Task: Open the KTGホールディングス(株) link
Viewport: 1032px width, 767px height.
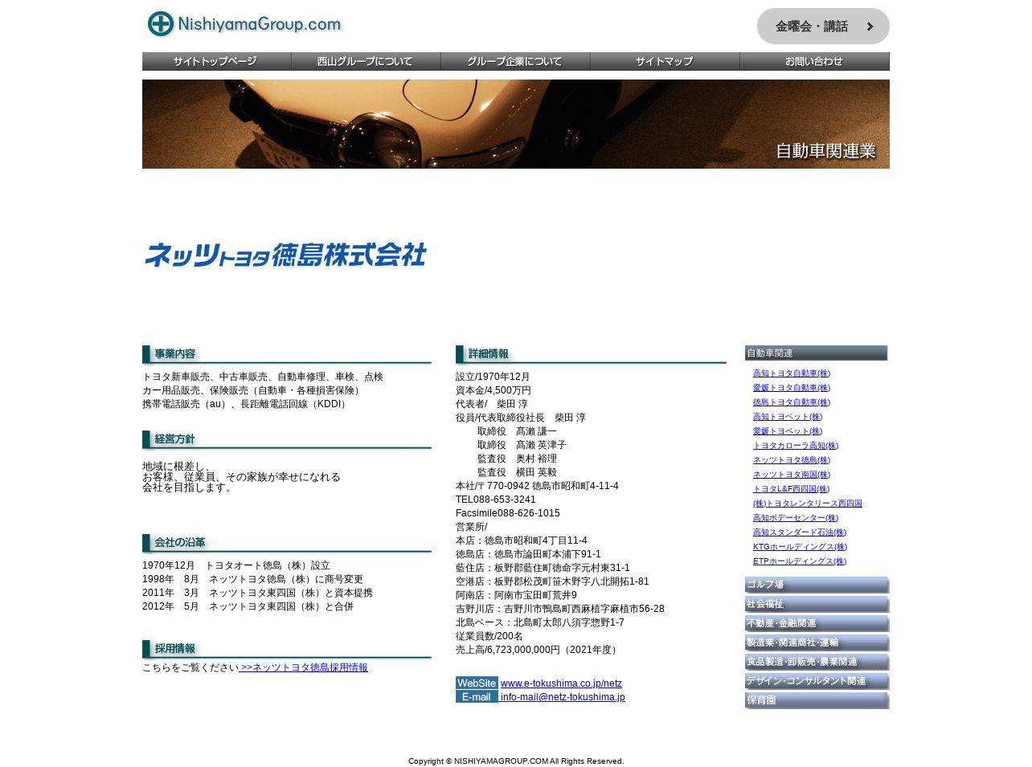Action: pos(800,547)
